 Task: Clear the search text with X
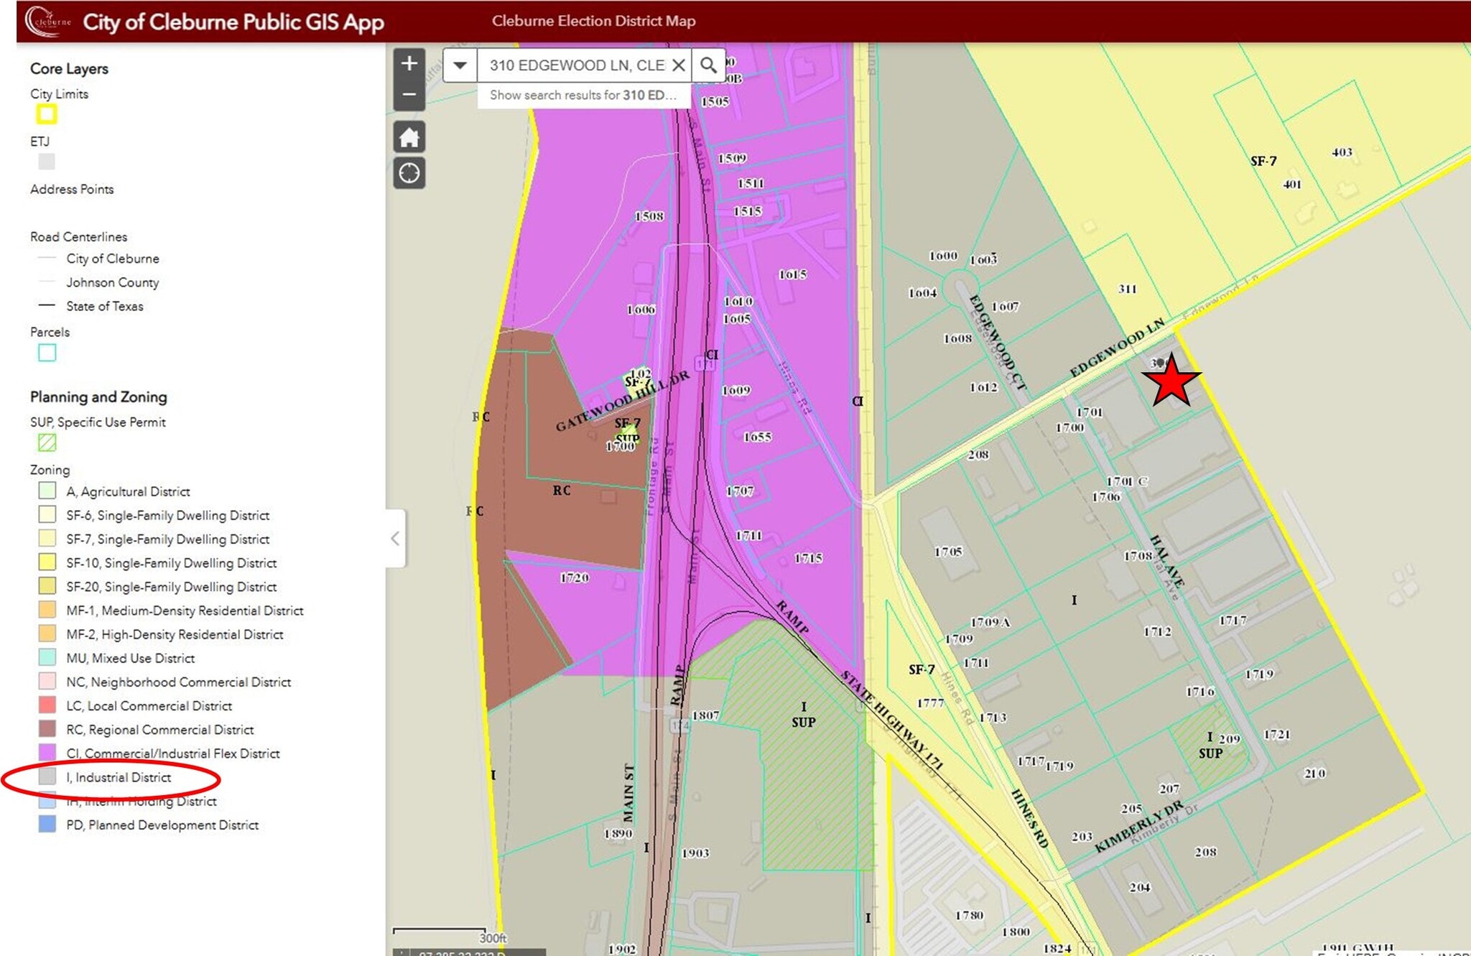click(x=678, y=65)
